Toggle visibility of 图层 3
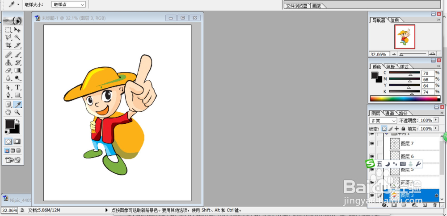The width and height of the screenshot is (447, 216). click(x=372, y=196)
